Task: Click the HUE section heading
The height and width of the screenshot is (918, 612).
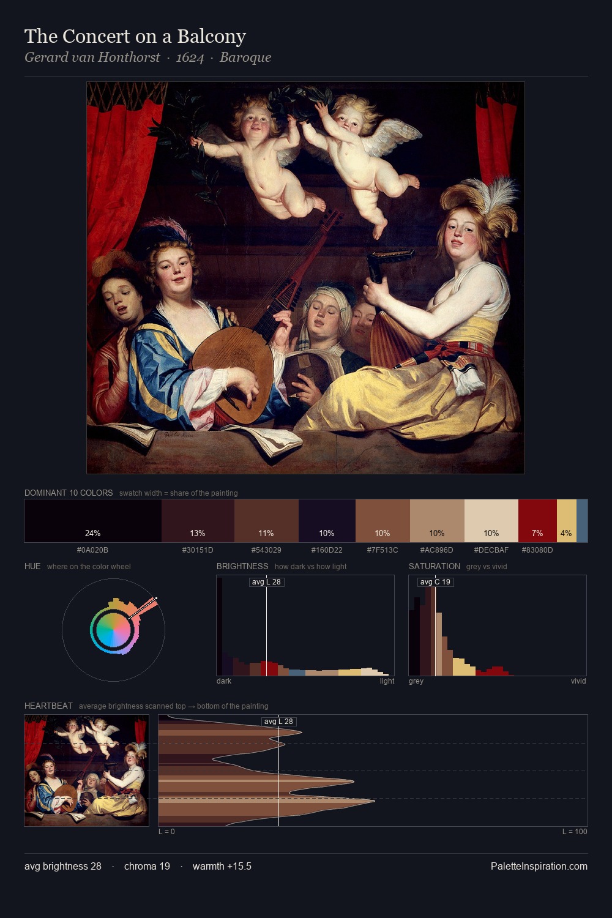Action: point(32,566)
